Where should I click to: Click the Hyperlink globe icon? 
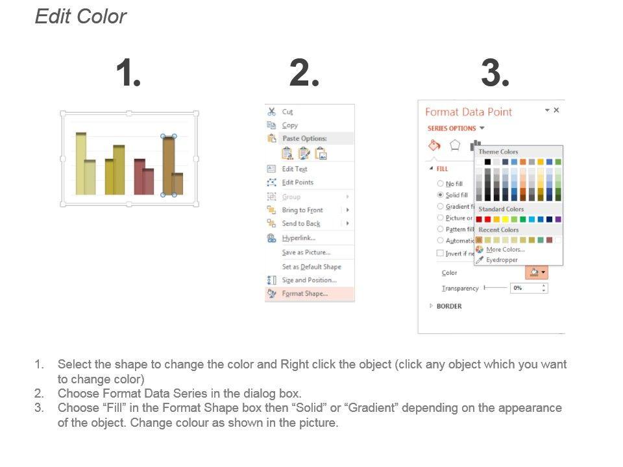click(x=271, y=238)
